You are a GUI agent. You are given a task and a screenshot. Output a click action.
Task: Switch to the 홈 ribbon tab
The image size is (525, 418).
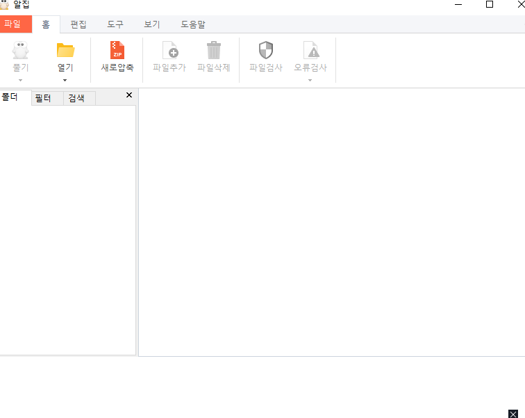(x=46, y=24)
